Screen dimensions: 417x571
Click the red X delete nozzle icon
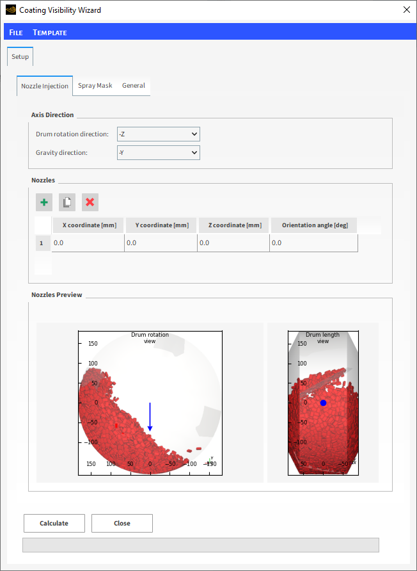(90, 202)
